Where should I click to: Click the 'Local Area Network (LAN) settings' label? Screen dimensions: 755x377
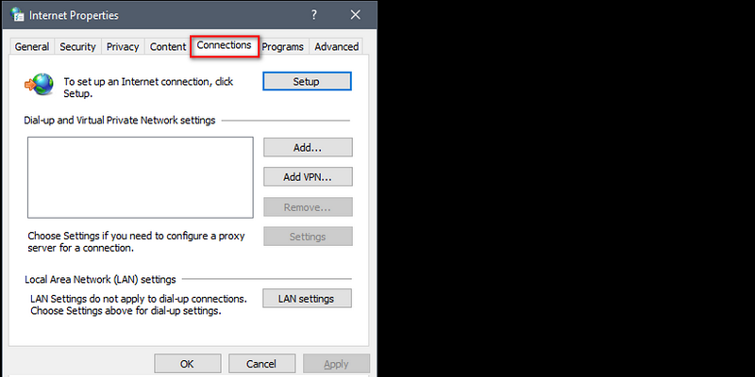[100, 279]
